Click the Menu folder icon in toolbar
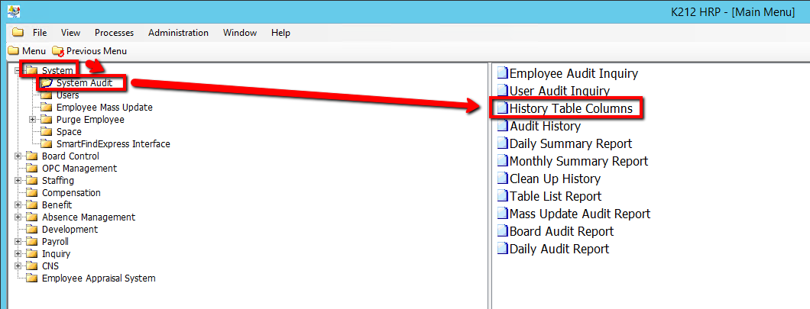Viewport: 810px width, 309px height. pos(13,51)
